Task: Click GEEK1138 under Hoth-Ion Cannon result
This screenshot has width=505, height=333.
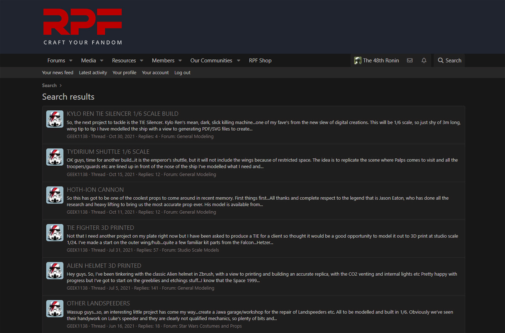Action: tap(77, 212)
